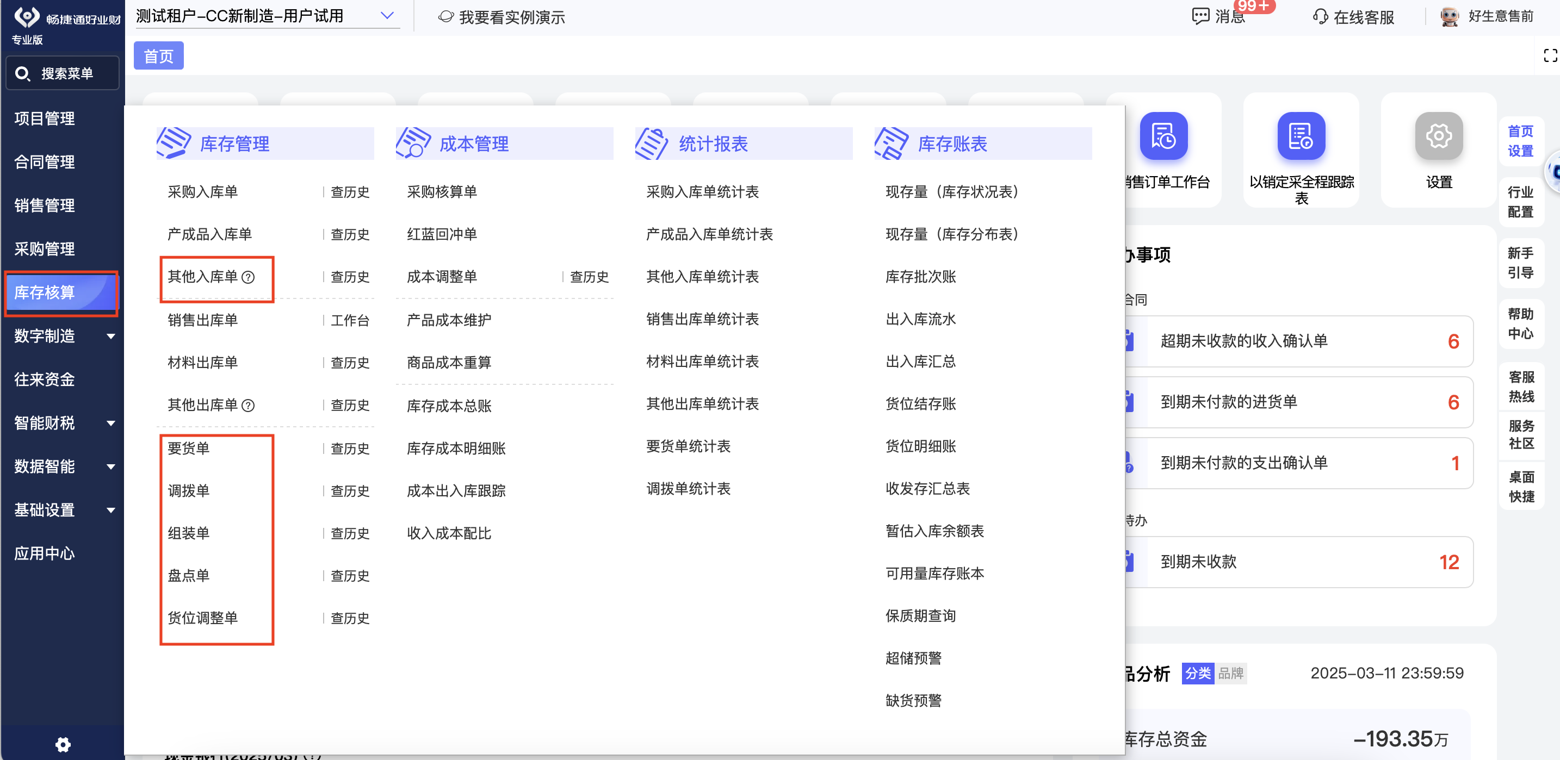Screen dimensions: 1560x760
Task: Click 帮助中心 in the right panel
Action: point(1521,323)
